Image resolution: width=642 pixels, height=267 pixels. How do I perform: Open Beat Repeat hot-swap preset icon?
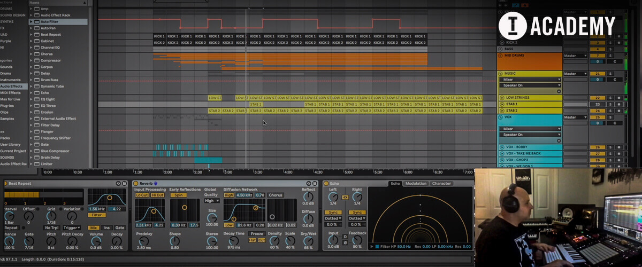click(118, 184)
